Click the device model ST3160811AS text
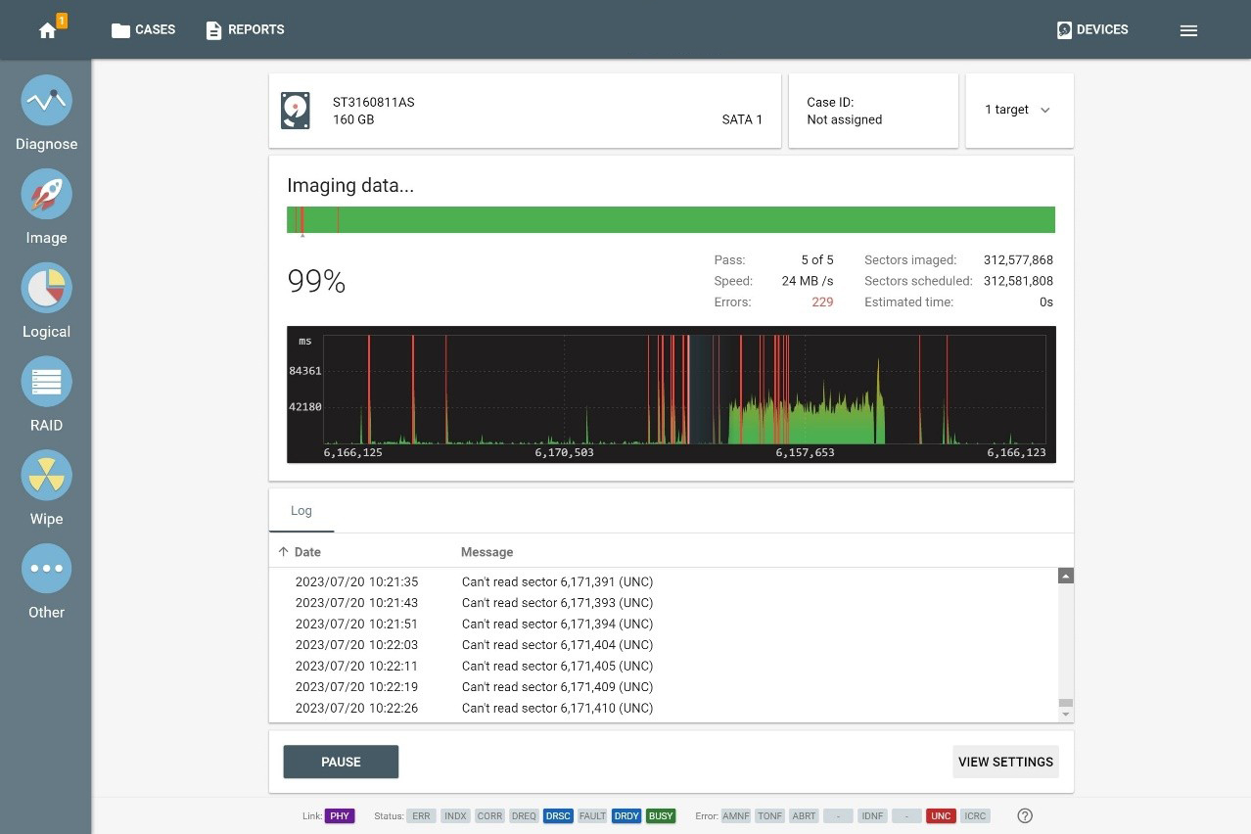The width and height of the screenshot is (1251, 834). click(x=373, y=102)
